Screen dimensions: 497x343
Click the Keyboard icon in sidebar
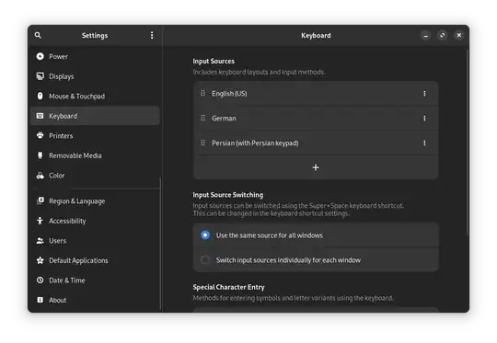pyautogui.click(x=40, y=116)
